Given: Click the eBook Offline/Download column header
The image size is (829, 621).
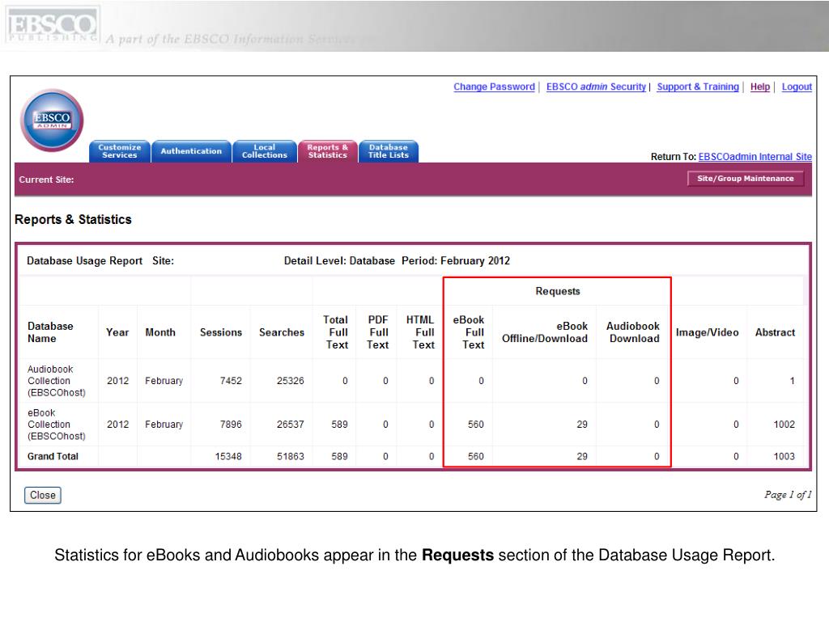Looking at the screenshot, I should pos(545,332).
